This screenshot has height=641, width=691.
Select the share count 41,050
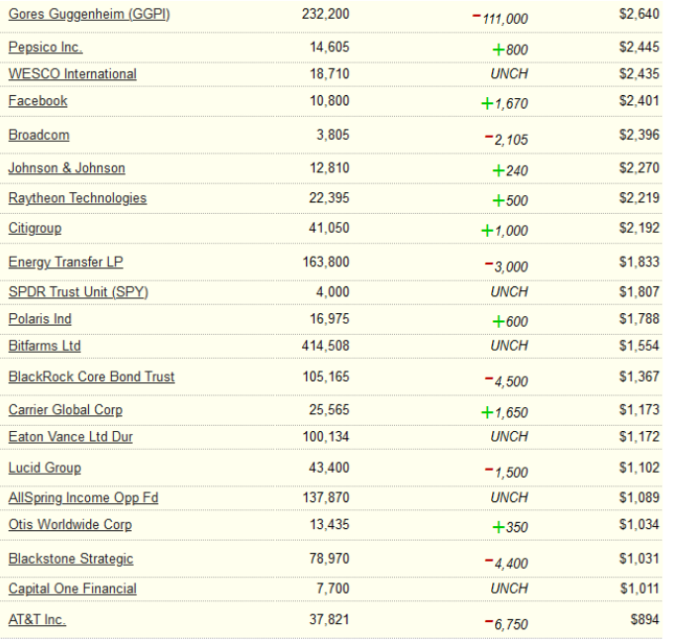point(330,228)
